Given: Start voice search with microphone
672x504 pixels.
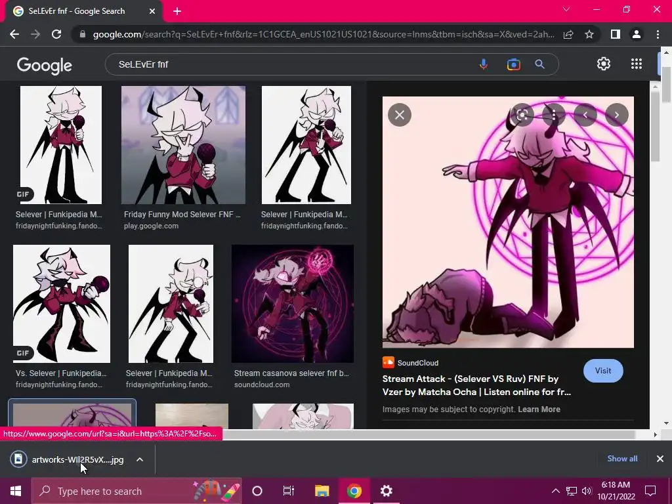Looking at the screenshot, I should click(x=484, y=64).
